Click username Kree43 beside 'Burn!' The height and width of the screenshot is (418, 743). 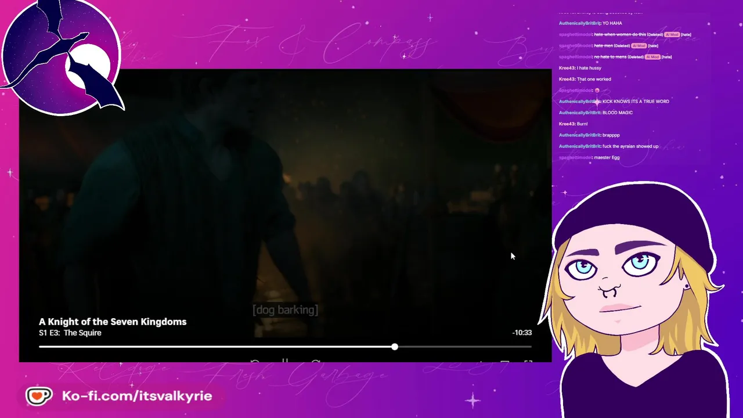[x=567, y=124]
